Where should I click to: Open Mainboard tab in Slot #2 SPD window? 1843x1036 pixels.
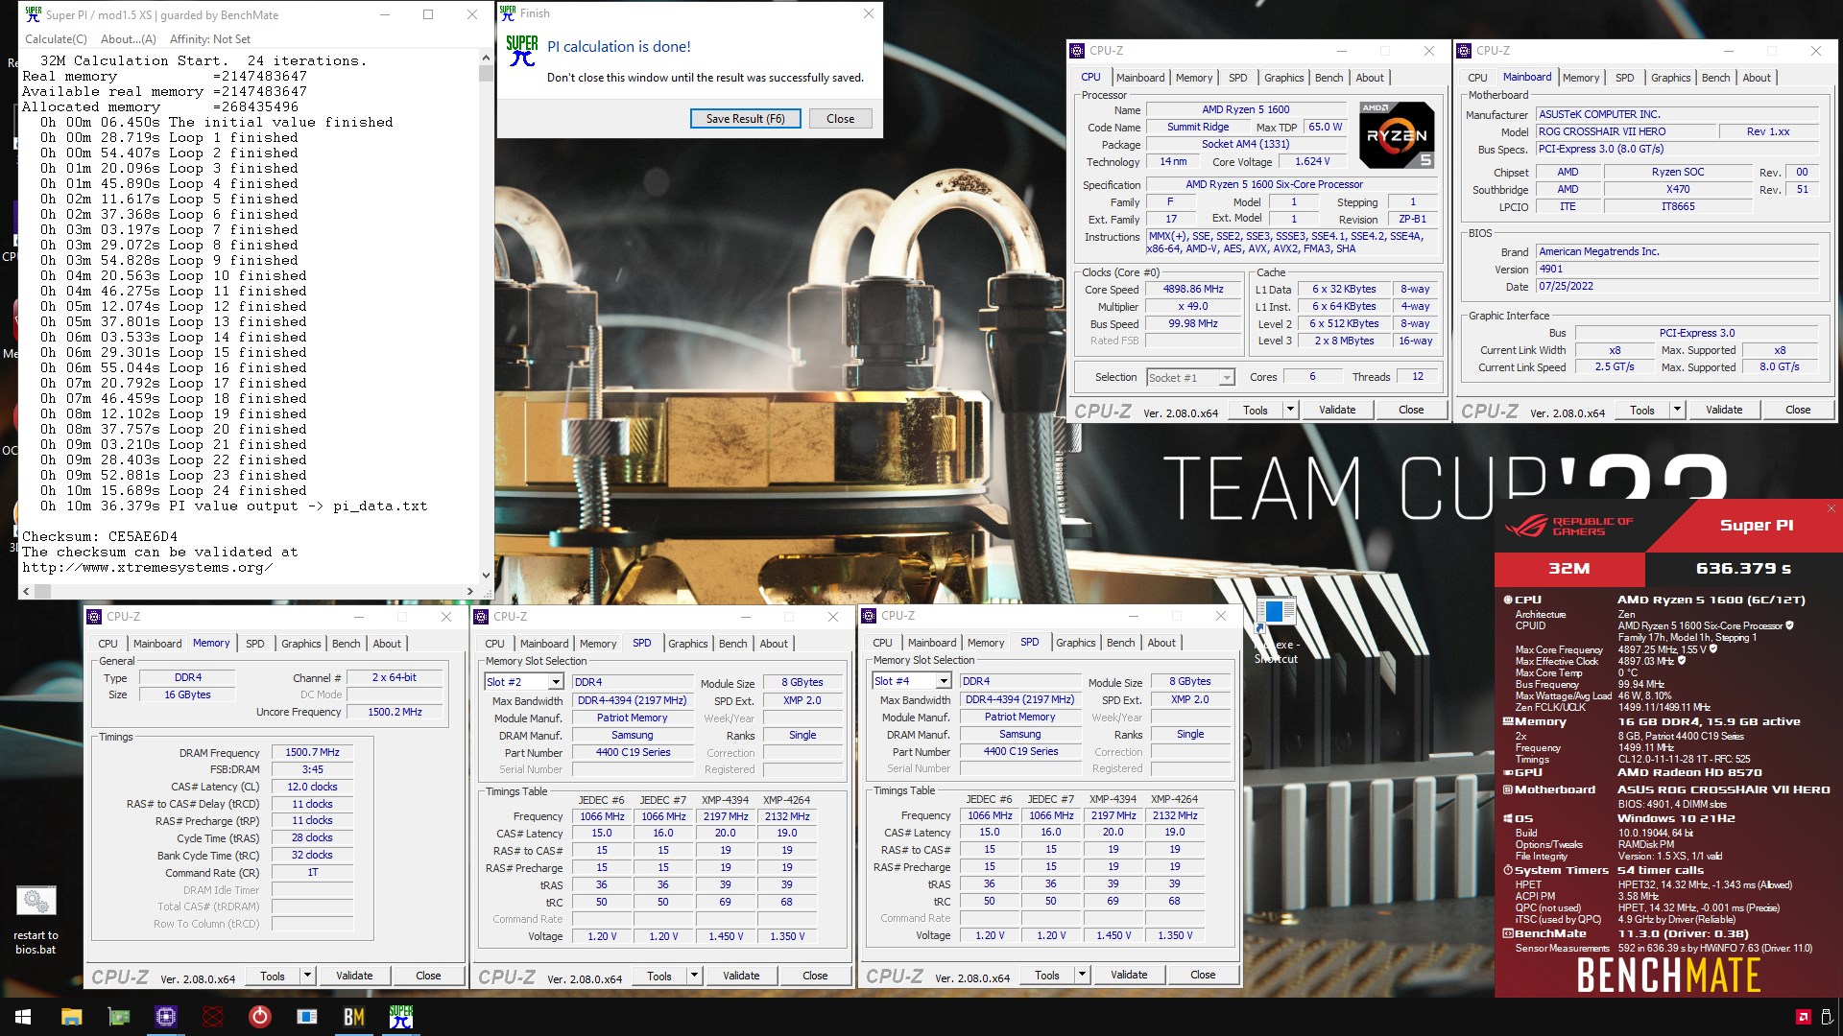pos(544,644)
